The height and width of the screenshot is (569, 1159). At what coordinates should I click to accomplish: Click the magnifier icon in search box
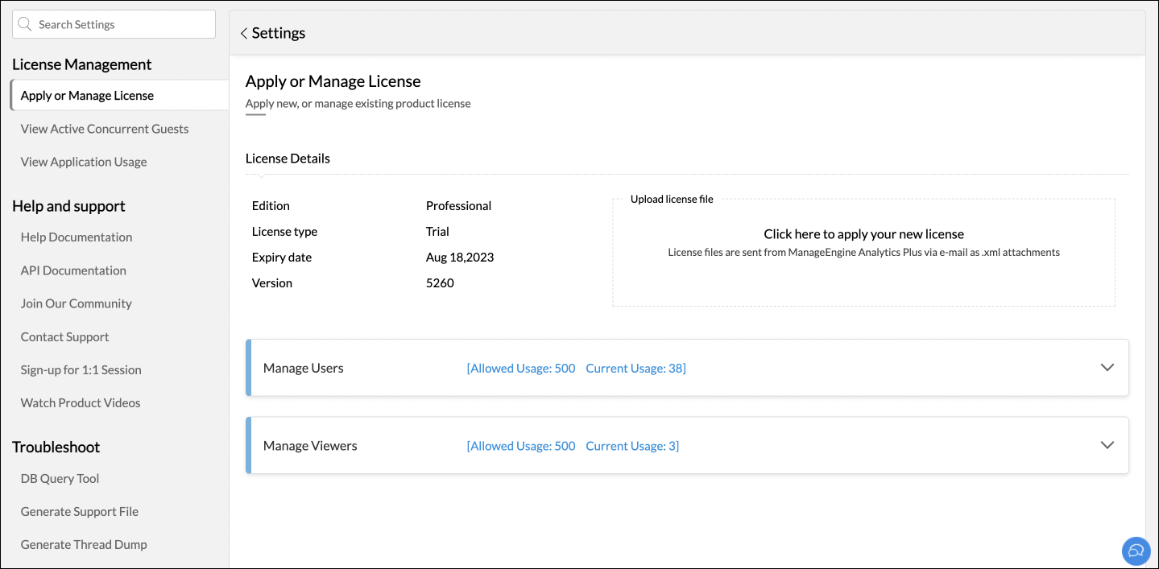click(25, 25)
